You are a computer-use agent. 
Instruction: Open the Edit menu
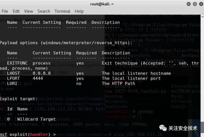[16, 11]
